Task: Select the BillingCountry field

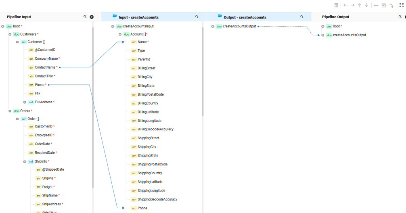Action: point(148,103)
